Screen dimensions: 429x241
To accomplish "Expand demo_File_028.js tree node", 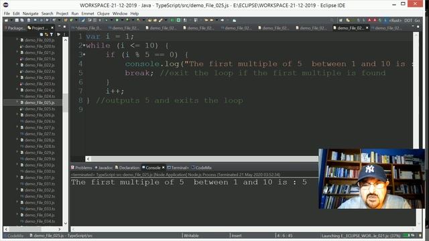I will point(17,140).
